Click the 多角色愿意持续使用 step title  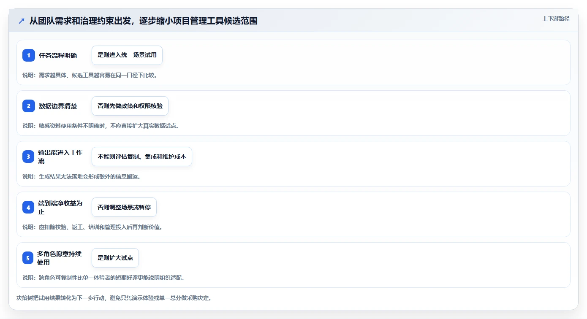click(x=59, y=258)
